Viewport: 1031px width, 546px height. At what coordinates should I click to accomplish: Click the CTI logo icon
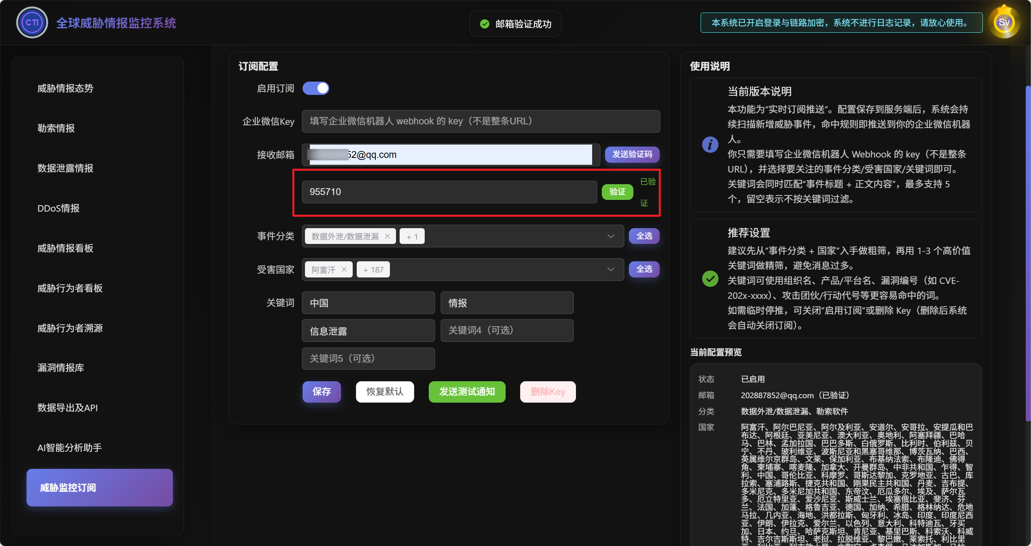(32, 22)
